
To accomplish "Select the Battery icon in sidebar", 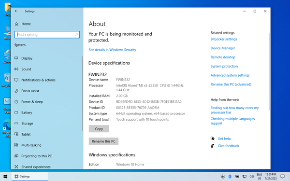I will click(x=16, y=112).
